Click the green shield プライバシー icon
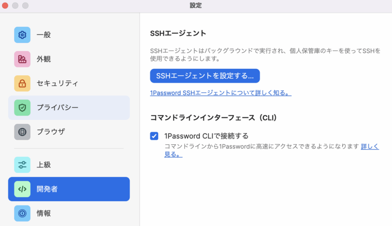The width and height of the screenshot is (392, 226). (22, 108)
